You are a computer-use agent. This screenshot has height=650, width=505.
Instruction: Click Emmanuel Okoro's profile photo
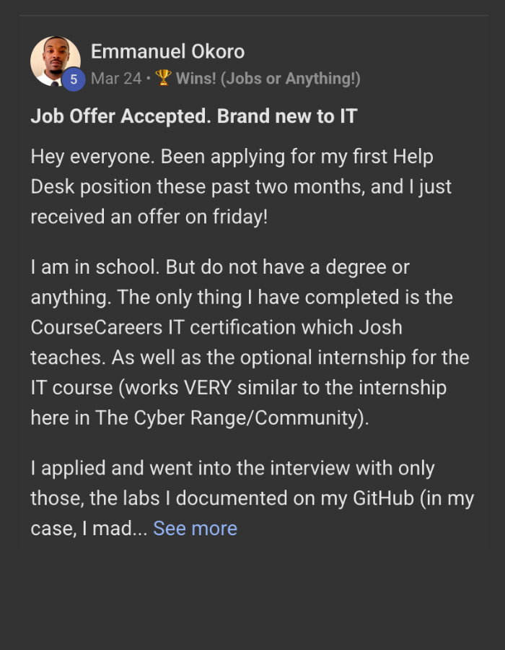point(55,61)
